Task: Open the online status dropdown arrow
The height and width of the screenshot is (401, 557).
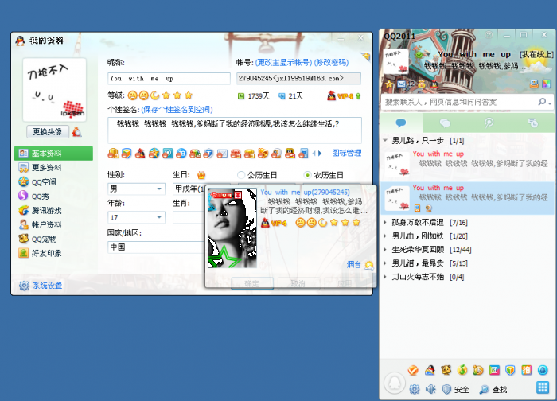Action: pos(429,55)
